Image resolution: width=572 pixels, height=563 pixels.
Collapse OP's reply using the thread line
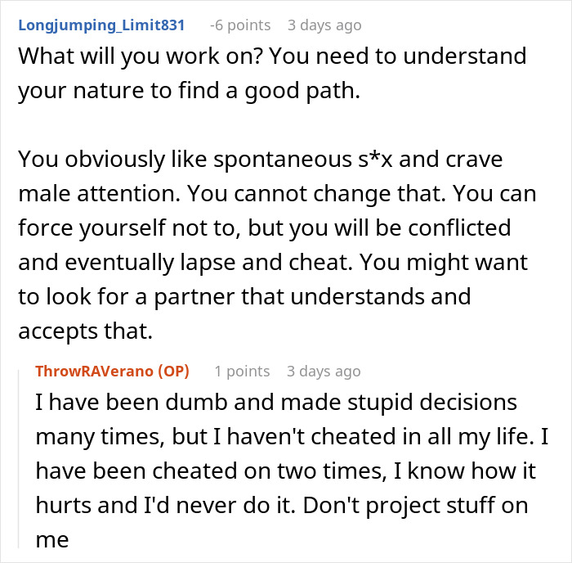pos(19,459)
